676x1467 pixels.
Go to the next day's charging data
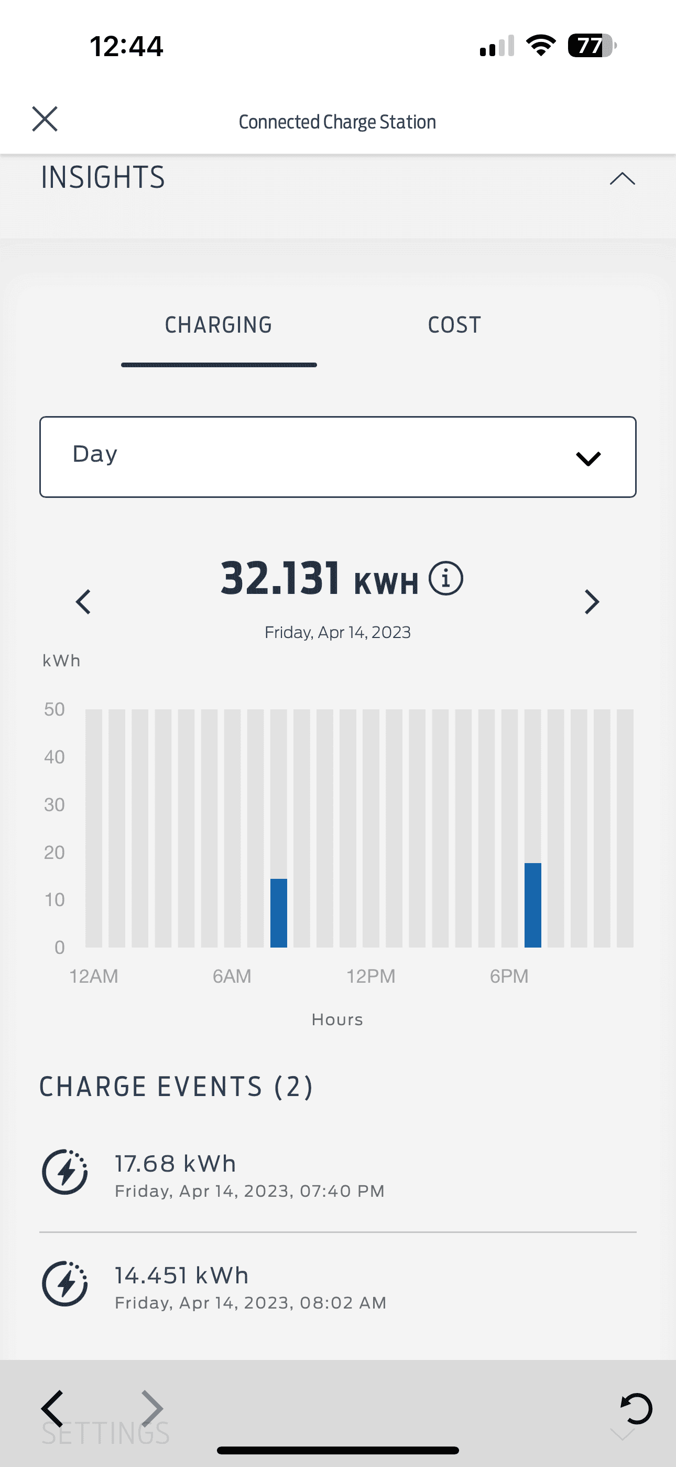pos(592,602)
